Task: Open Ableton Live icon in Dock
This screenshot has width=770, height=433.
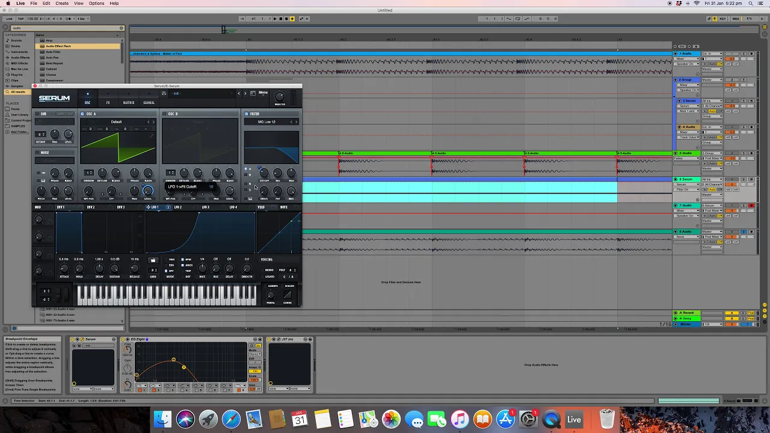Action: click(x=574, y=419)
